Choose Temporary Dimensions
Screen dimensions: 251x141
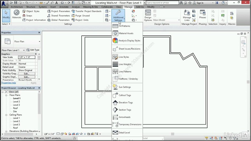tap(127, 124)
